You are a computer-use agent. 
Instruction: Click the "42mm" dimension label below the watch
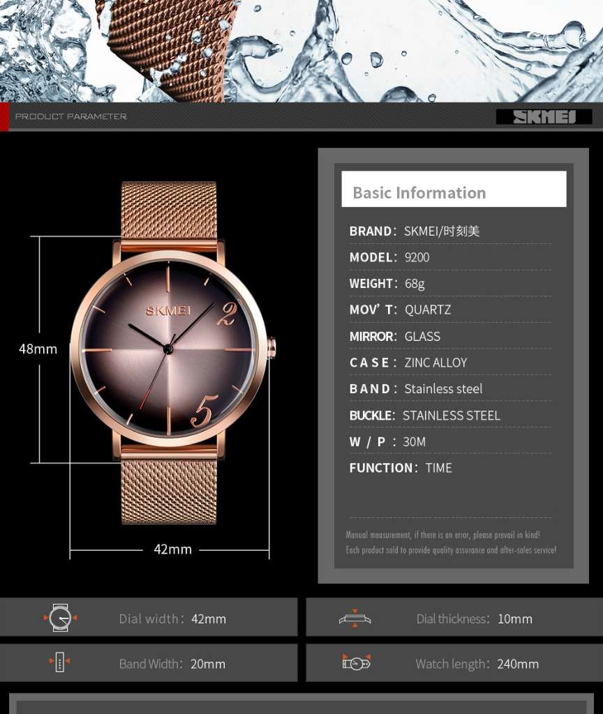pos(173,549)
